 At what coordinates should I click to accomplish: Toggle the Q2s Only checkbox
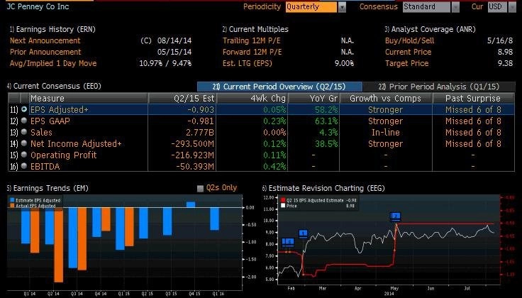click(x=200, y=189)
